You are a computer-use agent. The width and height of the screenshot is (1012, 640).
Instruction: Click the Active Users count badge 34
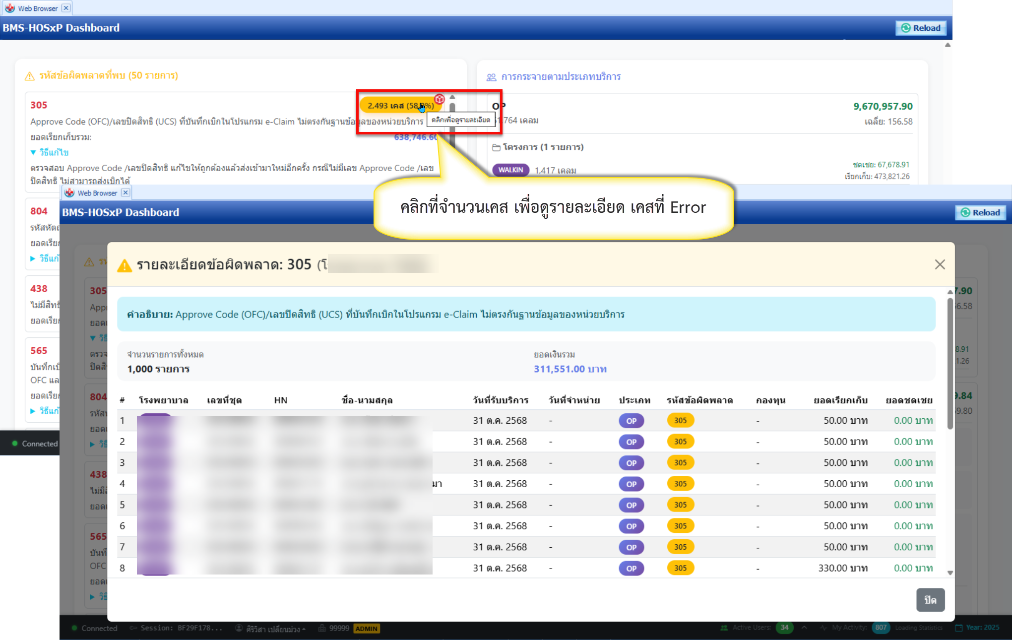point(784,628)
